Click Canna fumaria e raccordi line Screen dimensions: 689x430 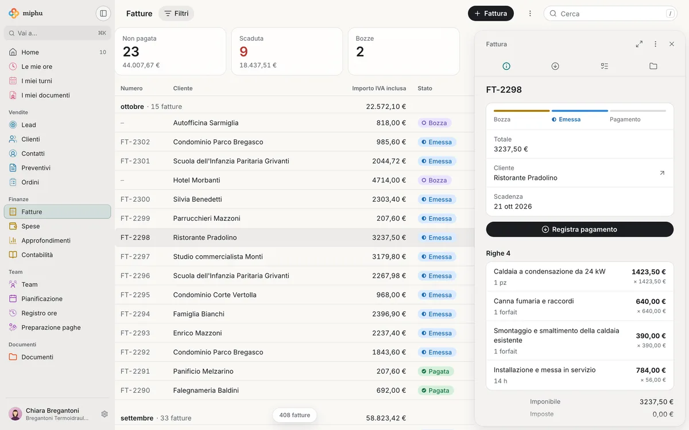point(580,306)
